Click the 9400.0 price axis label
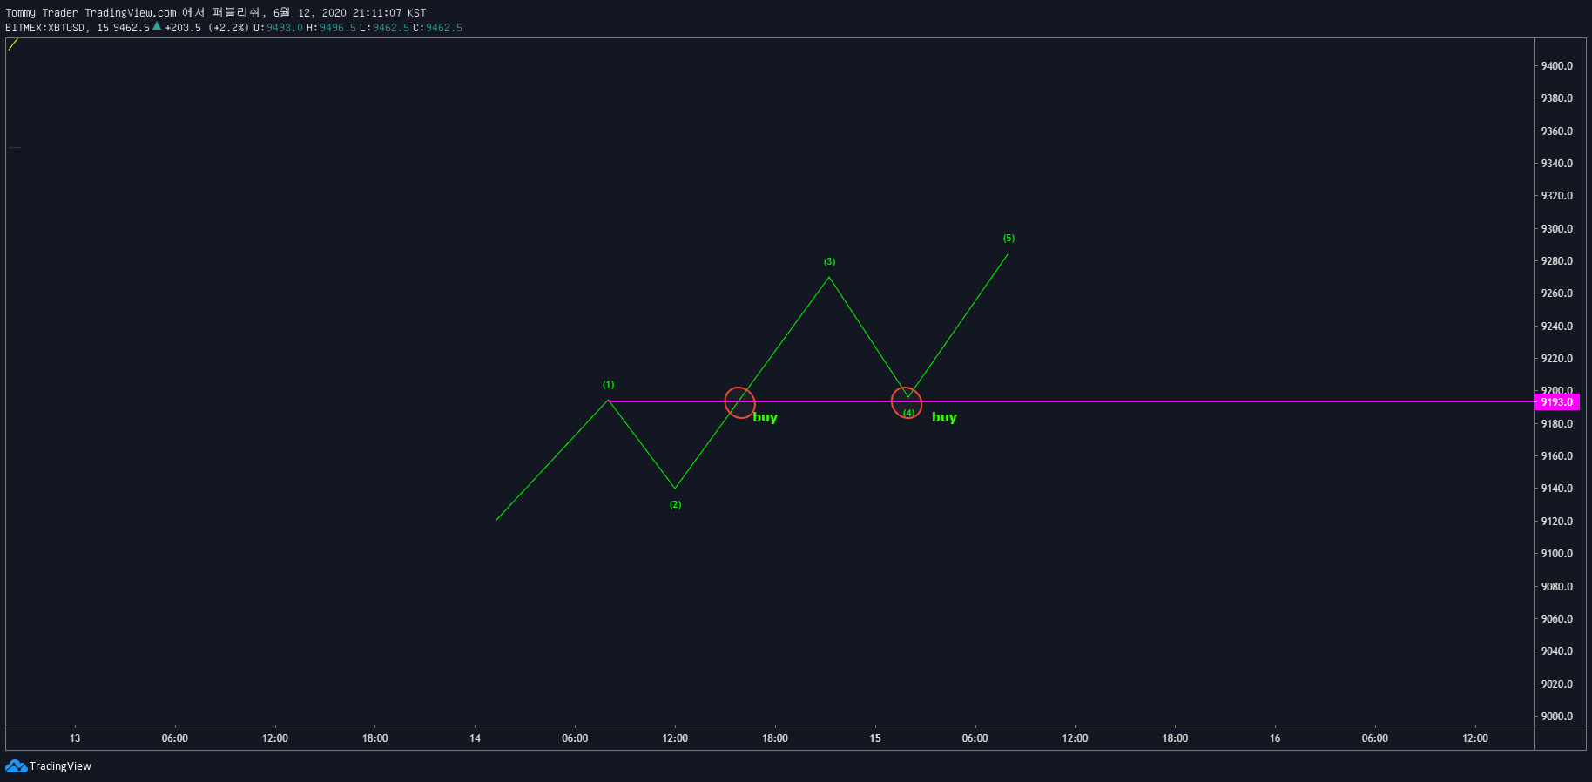 pos(1557,66)
